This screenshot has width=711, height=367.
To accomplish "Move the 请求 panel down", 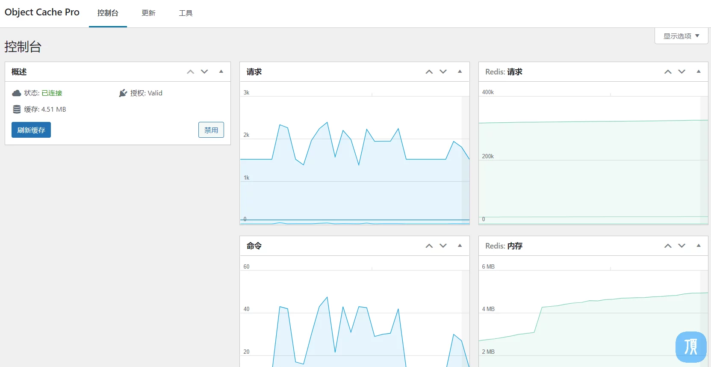I will [443, 72].
